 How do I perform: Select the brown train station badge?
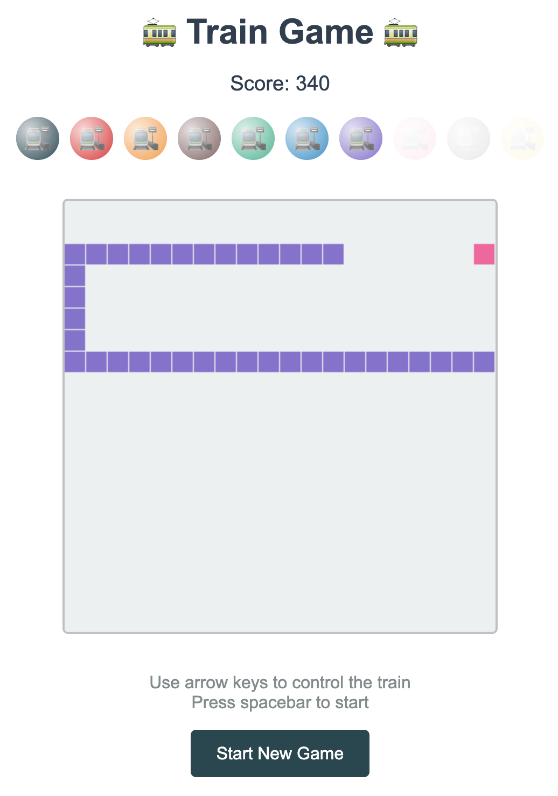199,138
